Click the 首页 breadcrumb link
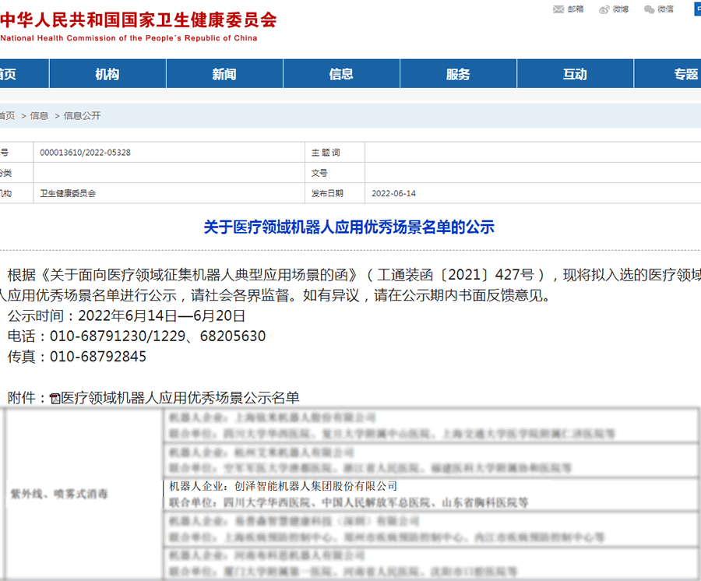The height and width of the screenshot is (581, 701). click(7, 116)
